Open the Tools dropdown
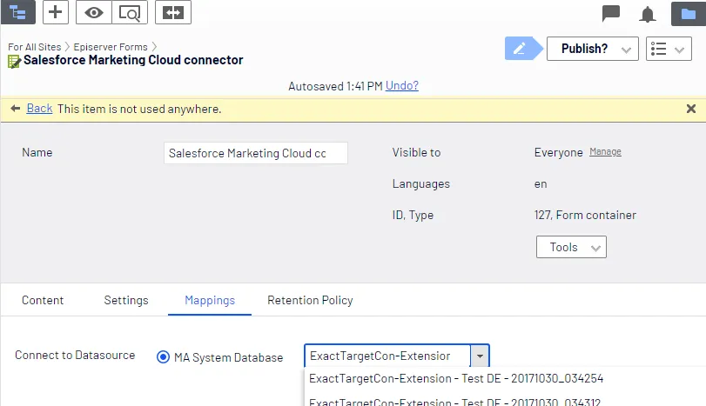This screenshot has width=706, height=406. point(571,247)
